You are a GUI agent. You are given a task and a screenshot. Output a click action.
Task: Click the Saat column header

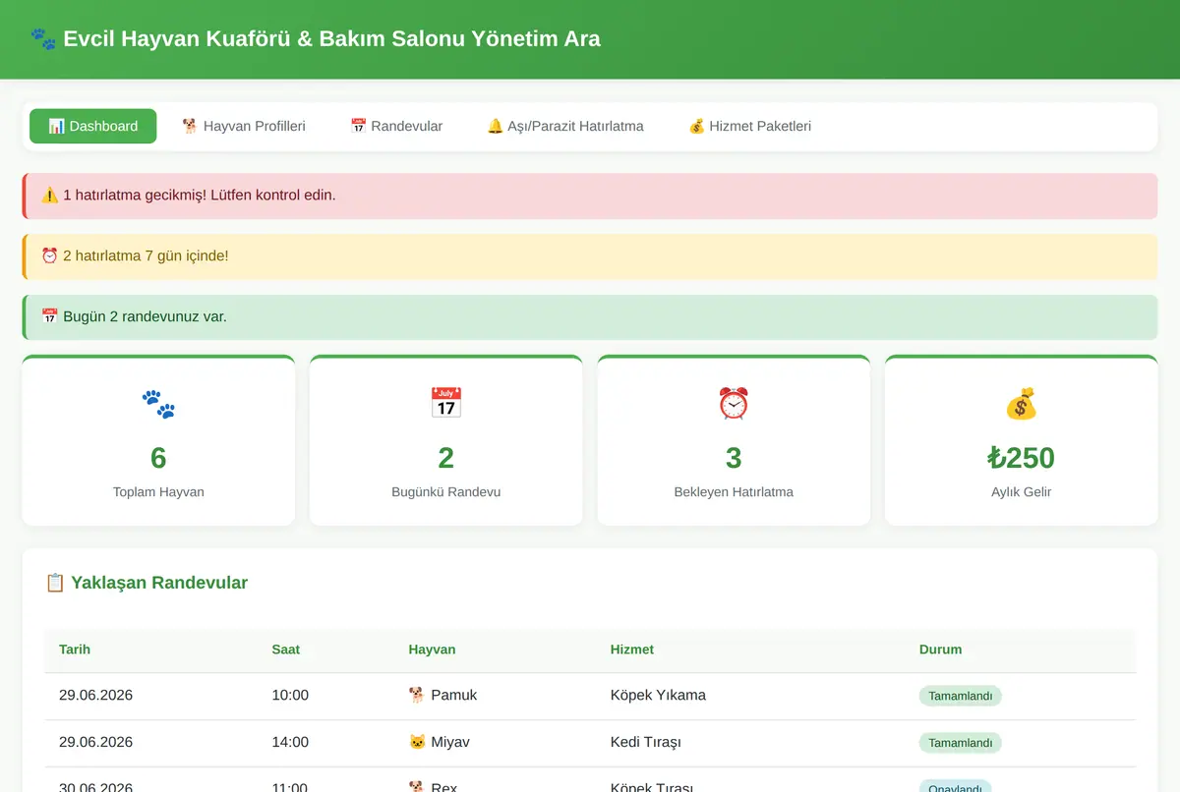pyautogui.click(x=286, y=650)
